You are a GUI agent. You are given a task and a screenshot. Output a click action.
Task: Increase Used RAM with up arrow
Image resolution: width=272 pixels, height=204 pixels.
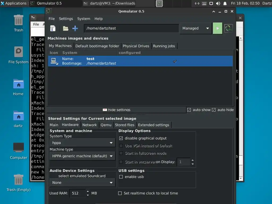(88, 192)
